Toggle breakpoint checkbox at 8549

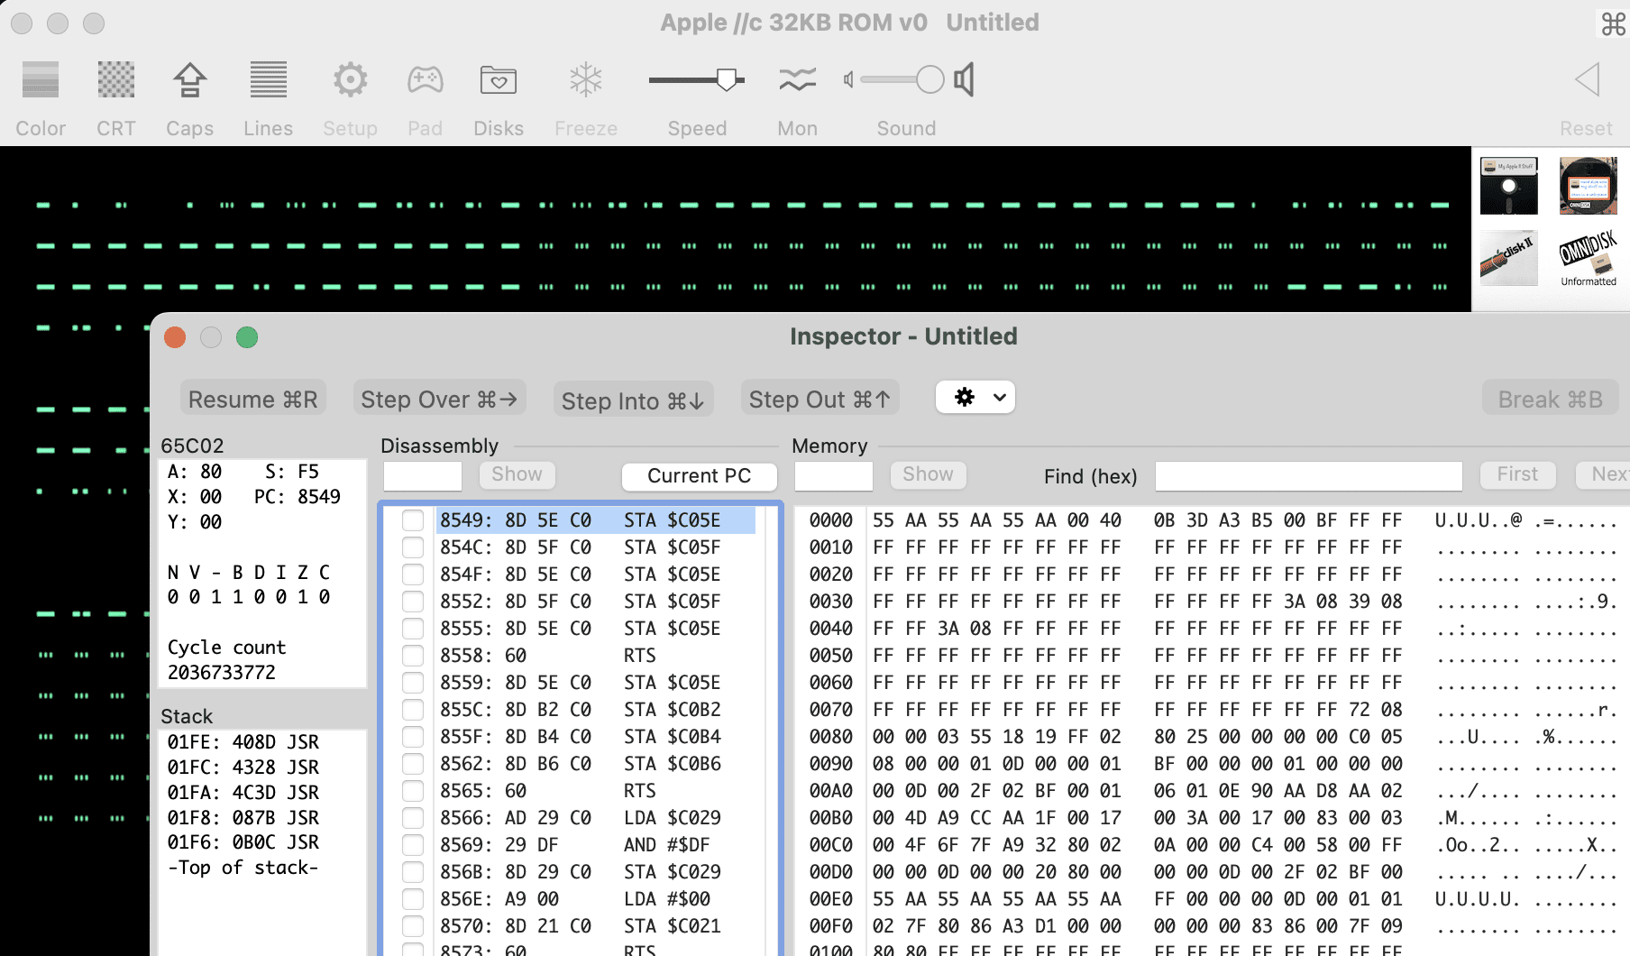tap(413, 520)
